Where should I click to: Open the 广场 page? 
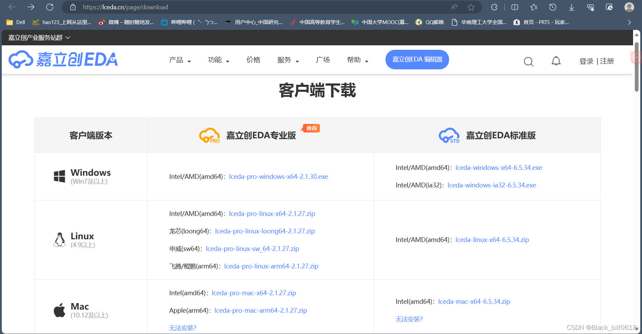coord(323,60)
